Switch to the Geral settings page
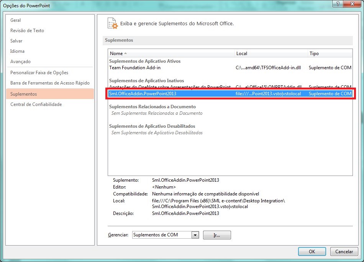The height and width of the screenshot is (262, 364). click(x=16, y=20)
